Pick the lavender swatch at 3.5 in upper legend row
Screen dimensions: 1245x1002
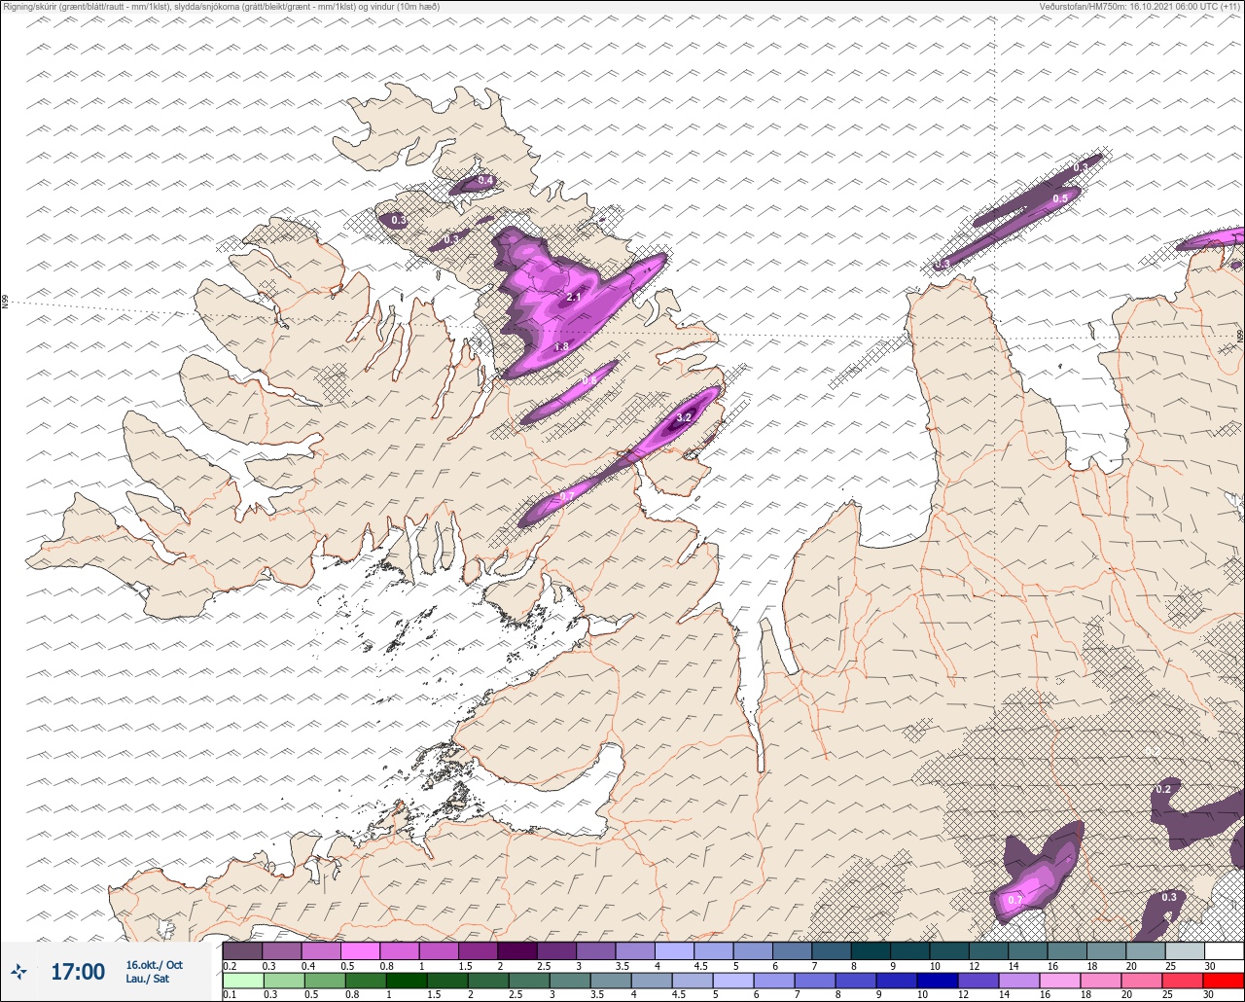(x=635, y=950)
